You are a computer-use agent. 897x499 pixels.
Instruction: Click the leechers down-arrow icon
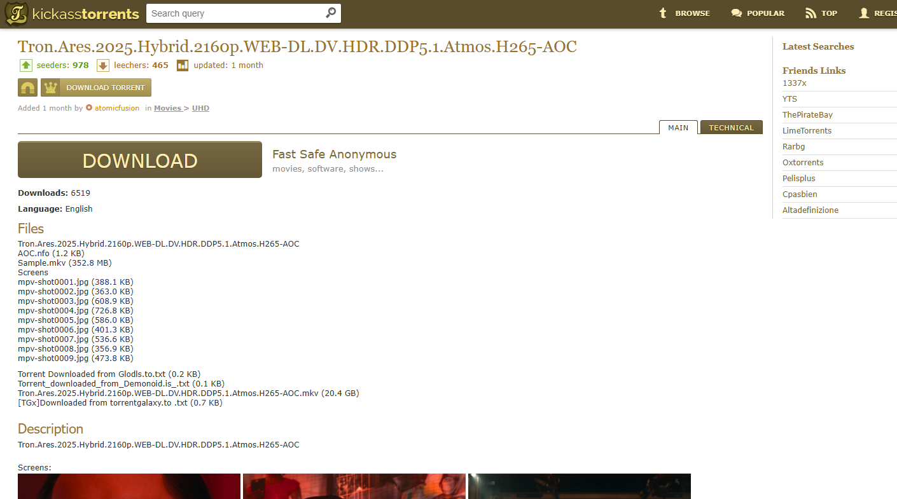point(103,65)
